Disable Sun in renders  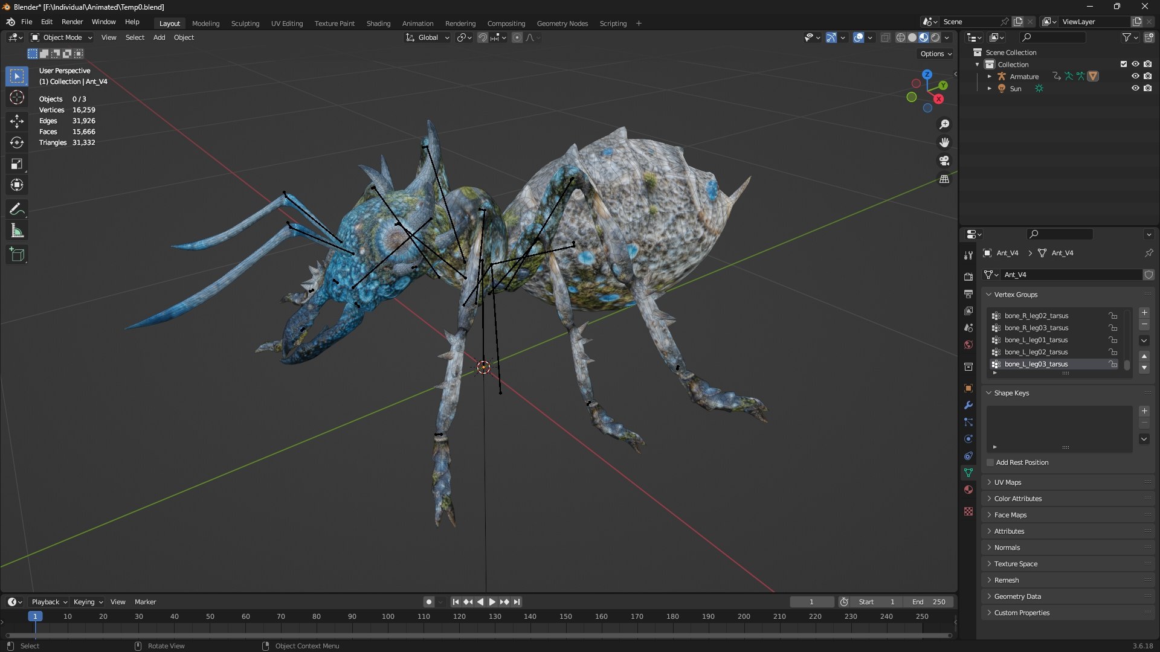pos(1147,88)
